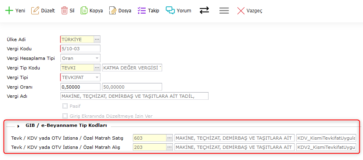363x160 pixels.
Task: Click the Sil trash can icon
Action: (64, 11)
